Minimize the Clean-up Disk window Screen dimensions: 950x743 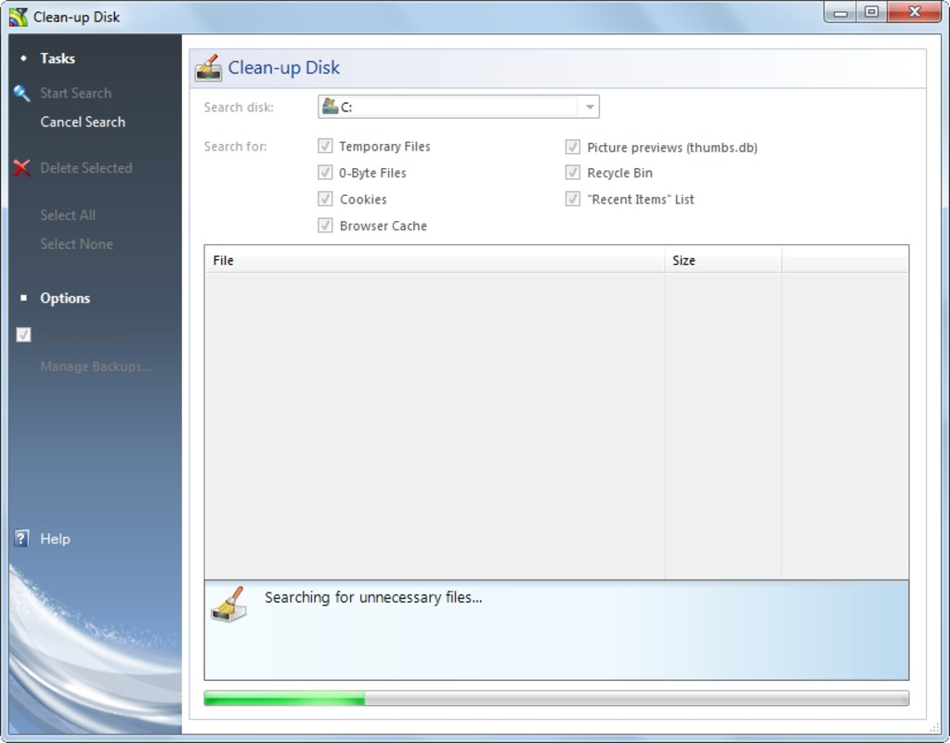[x=839, y=13]
